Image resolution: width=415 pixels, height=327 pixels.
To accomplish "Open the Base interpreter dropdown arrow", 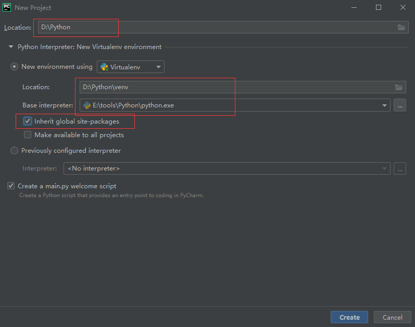I will click(x=385, y=105).
